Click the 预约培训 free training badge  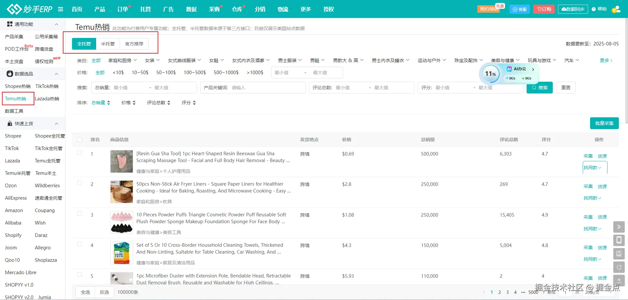coord(488,9)
